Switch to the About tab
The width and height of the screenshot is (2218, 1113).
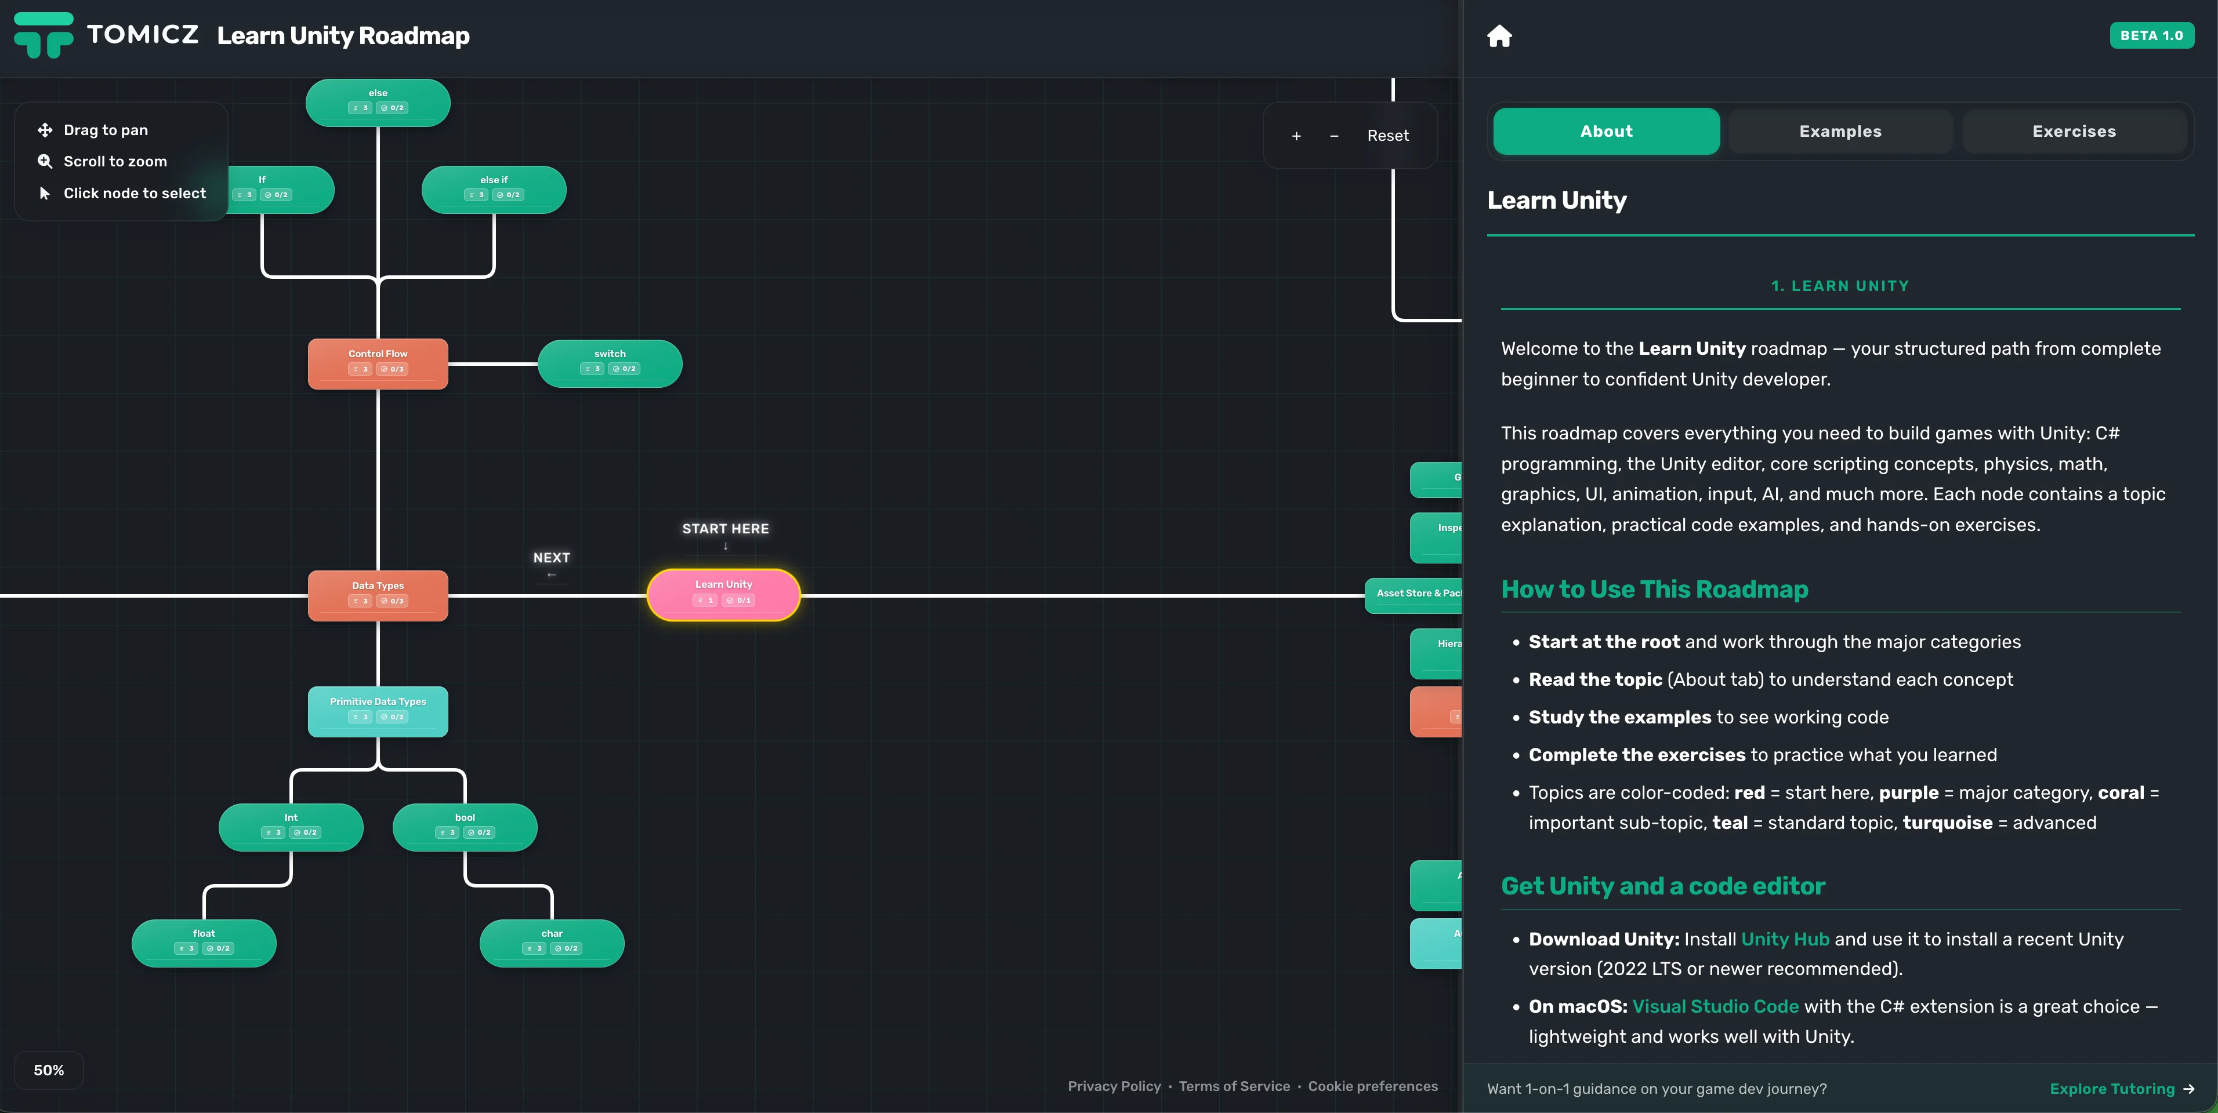pos(1606,132)
